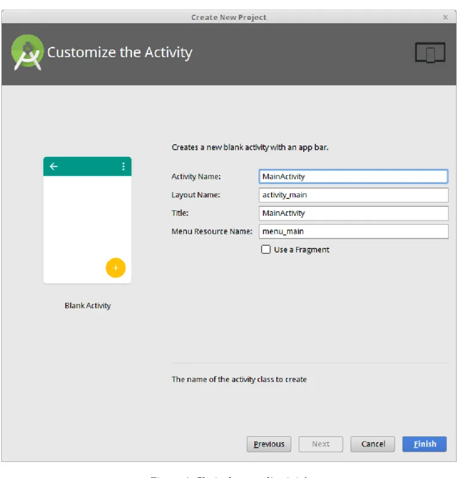The width and height of the screenshot is (462, 478).
Task: Click the disabled Next button
Action: [321, 444]
